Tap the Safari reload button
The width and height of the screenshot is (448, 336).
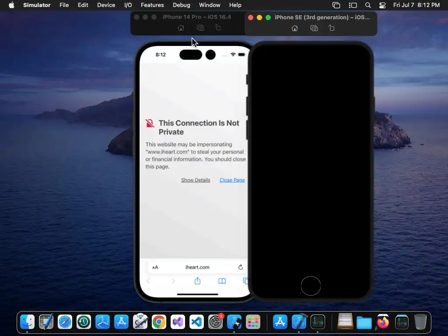pos(241,267)
